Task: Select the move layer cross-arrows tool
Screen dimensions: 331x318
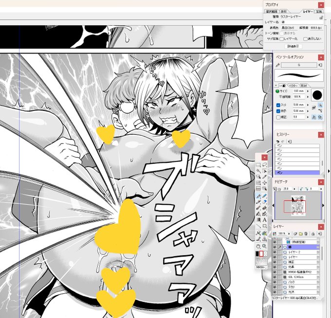Action: [264, 183]
